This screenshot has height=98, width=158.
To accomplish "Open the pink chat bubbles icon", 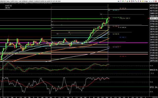I will click(x=121, y=1).
